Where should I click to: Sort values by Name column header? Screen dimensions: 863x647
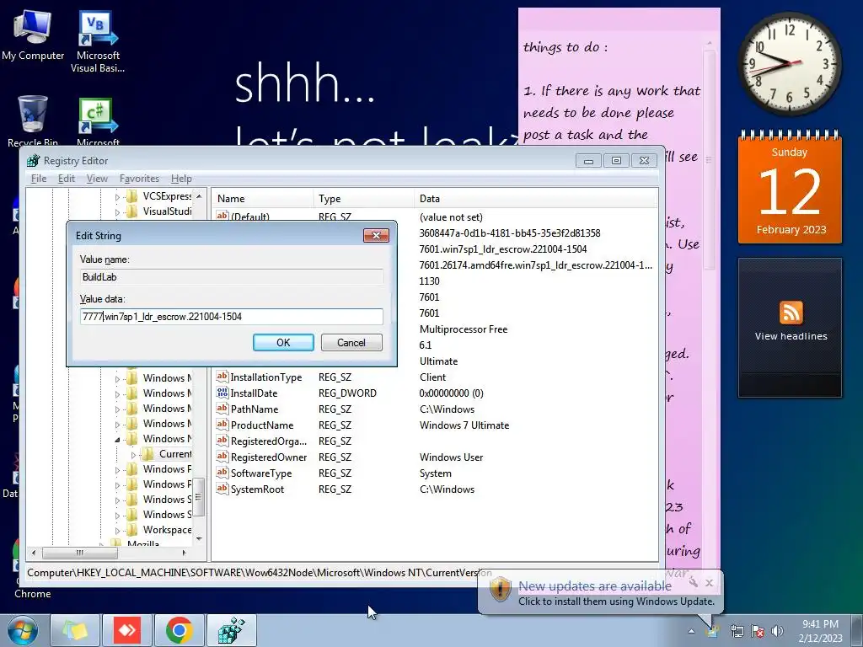click(263, 199)
